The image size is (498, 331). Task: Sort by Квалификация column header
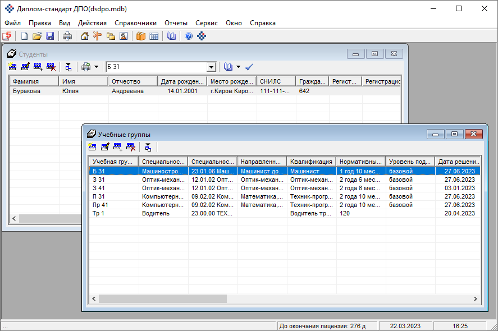tap(311, 162)
